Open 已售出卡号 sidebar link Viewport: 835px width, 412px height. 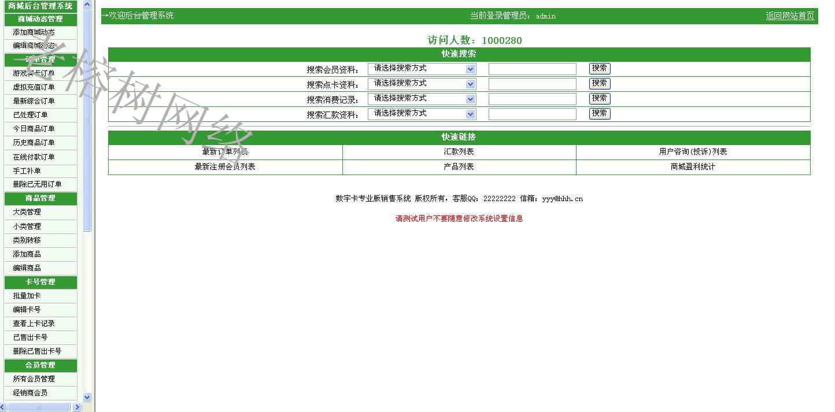[31, 337]
